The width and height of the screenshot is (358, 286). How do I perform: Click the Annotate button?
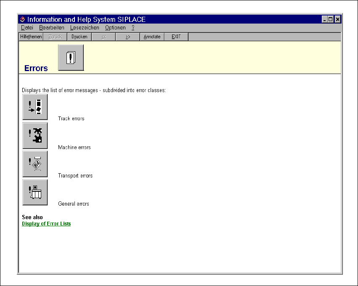point(152,37)
